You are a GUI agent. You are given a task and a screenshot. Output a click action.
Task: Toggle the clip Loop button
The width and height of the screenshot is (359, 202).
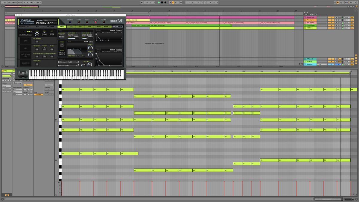point(28,85)
